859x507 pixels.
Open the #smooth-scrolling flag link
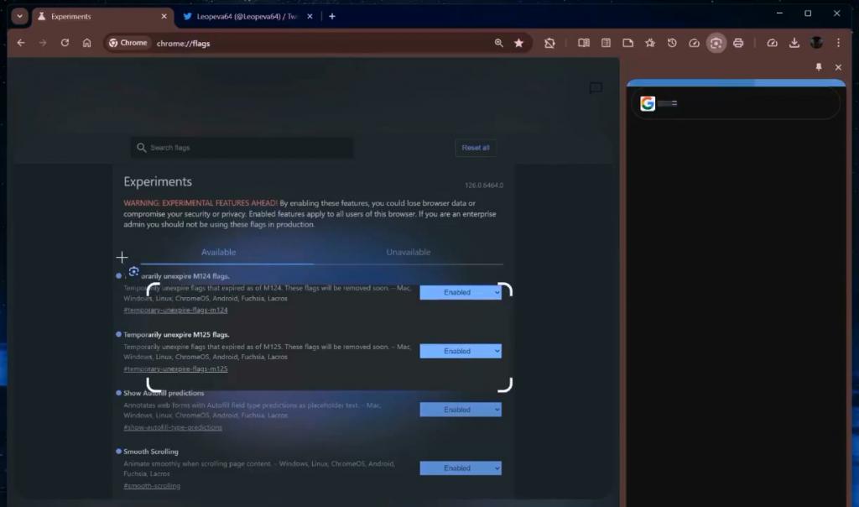152,486
